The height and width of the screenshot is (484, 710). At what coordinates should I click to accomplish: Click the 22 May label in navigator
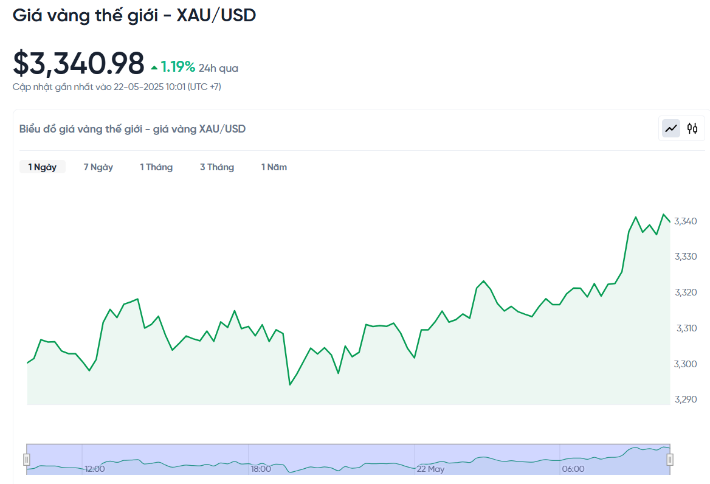(430, 469)
